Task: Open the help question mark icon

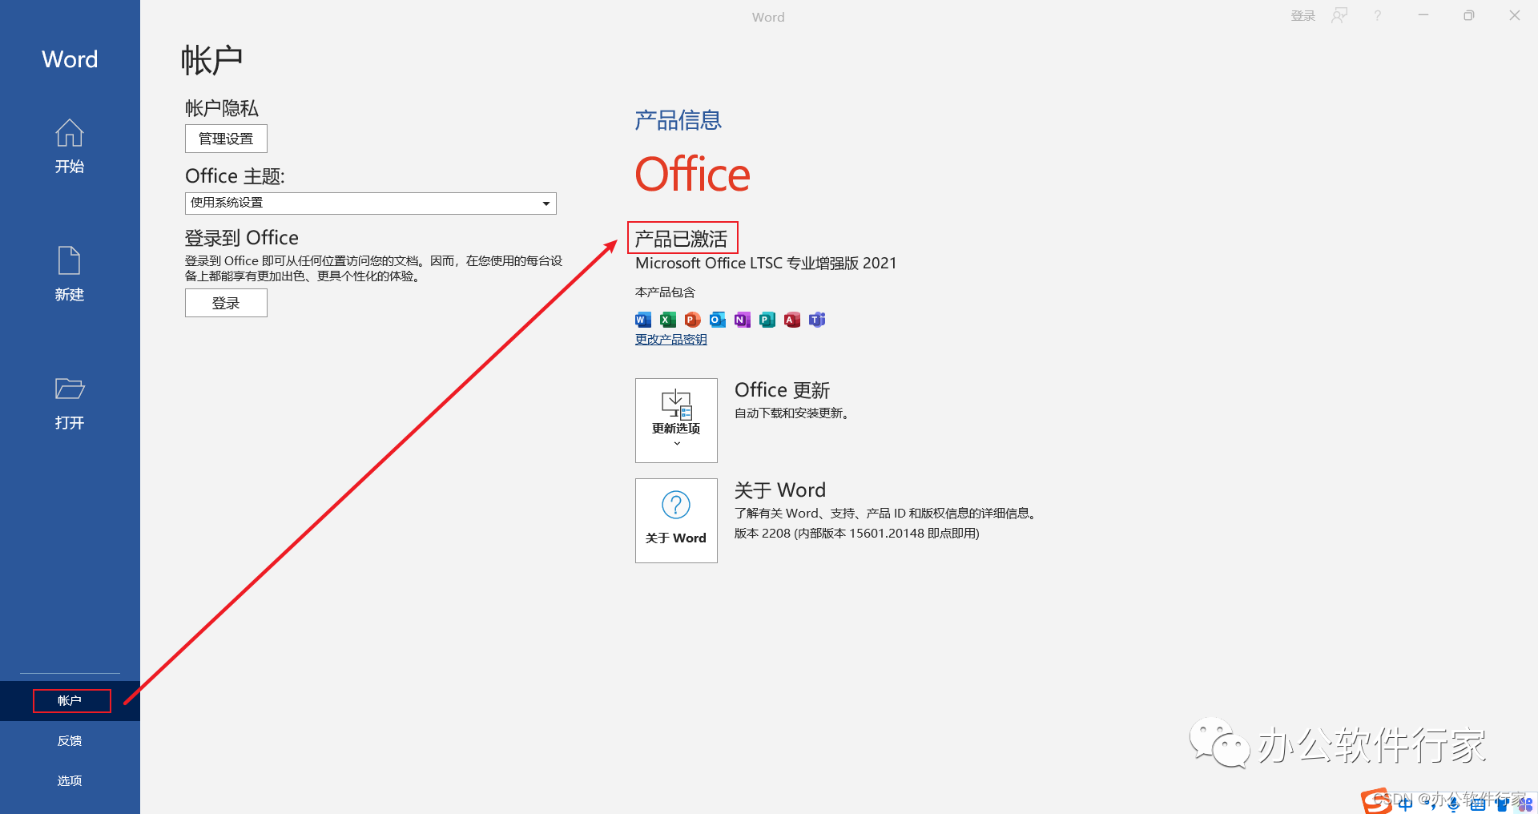Action: click(1377, 15)
